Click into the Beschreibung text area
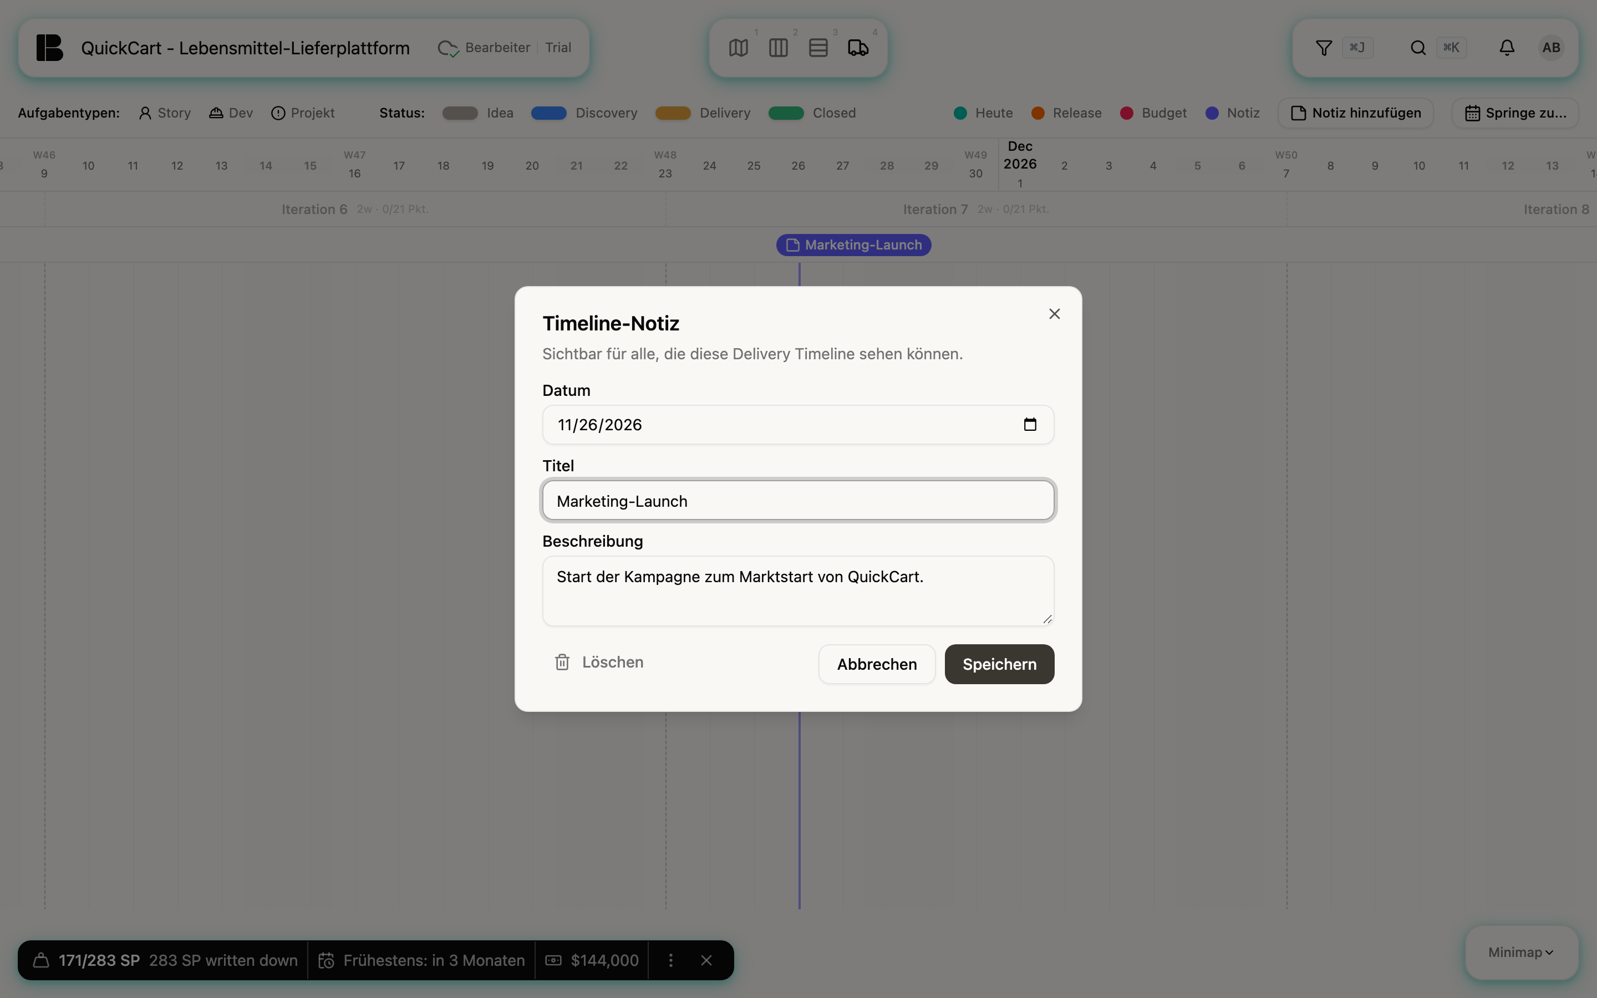 tap(798, 590)
